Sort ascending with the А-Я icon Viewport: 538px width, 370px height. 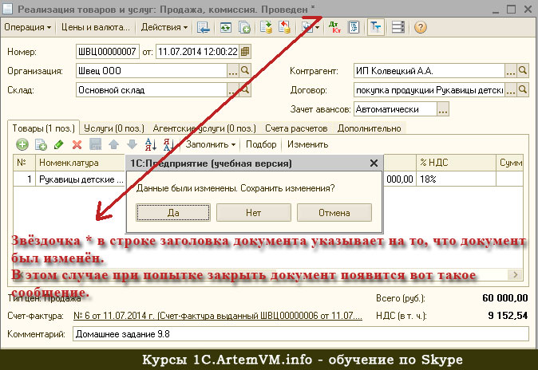point(151,144)
